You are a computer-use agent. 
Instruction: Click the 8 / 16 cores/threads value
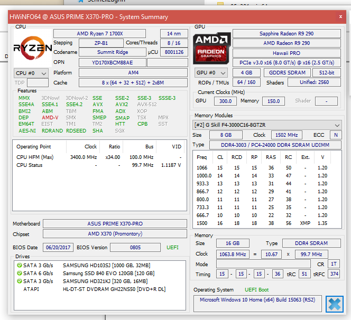point(174,43)
